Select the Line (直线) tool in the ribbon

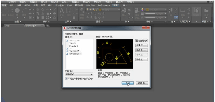(4, 12)
